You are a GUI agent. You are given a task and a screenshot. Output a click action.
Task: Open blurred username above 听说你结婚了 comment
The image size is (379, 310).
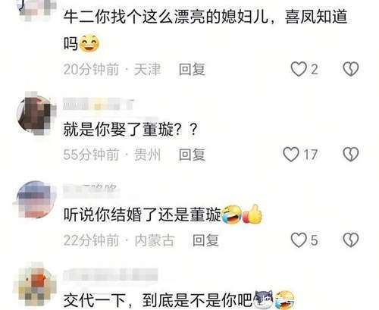point(92,189)
